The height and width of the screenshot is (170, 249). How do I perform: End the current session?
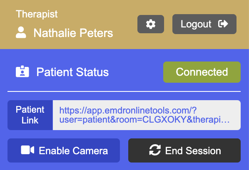184,150
